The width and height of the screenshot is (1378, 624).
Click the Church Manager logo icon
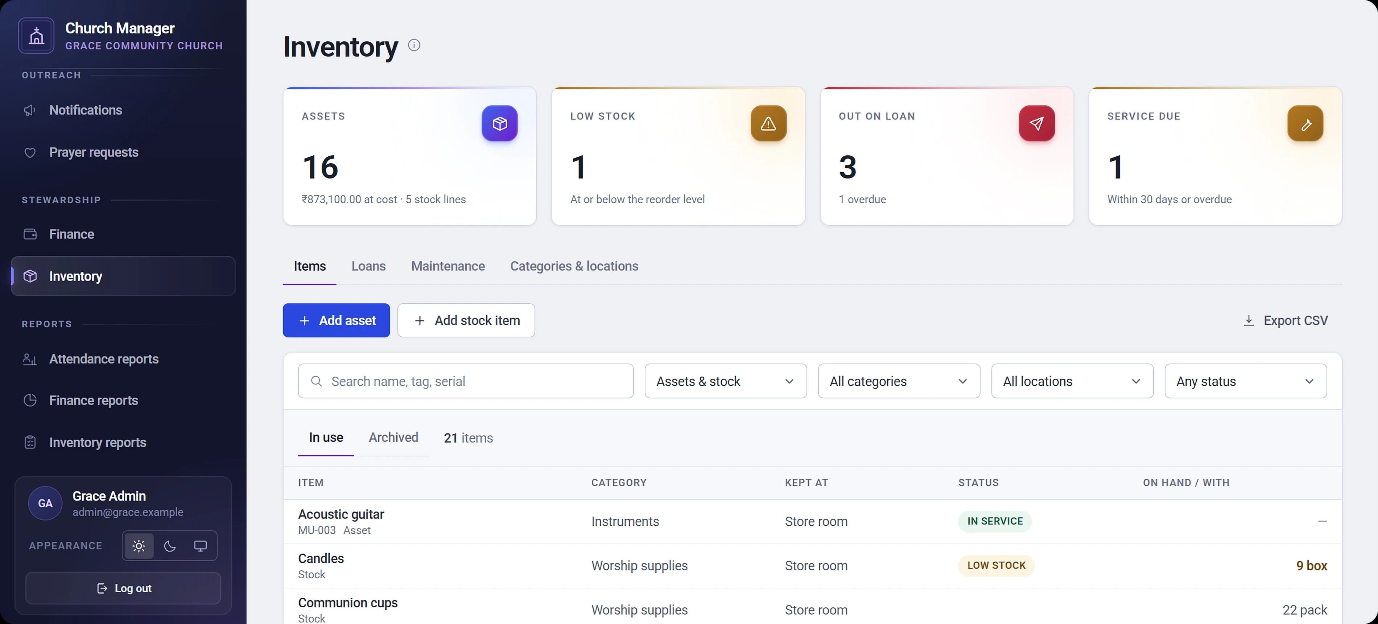[36, 36]
